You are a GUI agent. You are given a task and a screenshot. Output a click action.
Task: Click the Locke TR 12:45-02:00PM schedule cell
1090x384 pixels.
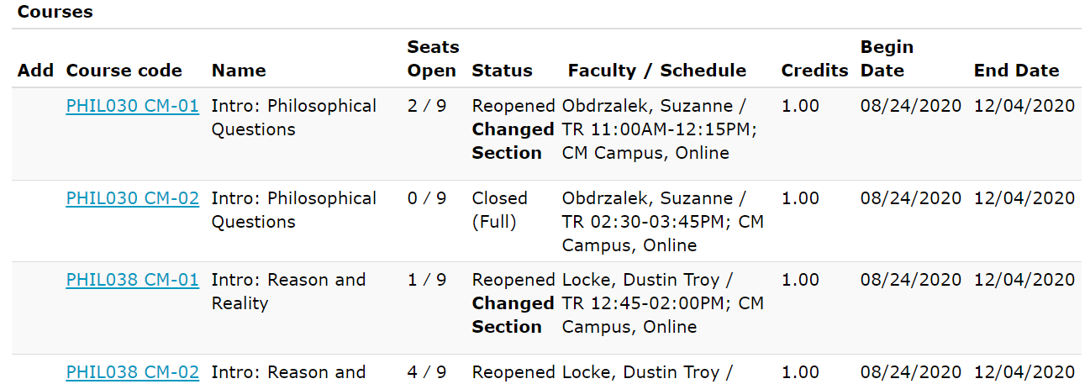point(663,303)
